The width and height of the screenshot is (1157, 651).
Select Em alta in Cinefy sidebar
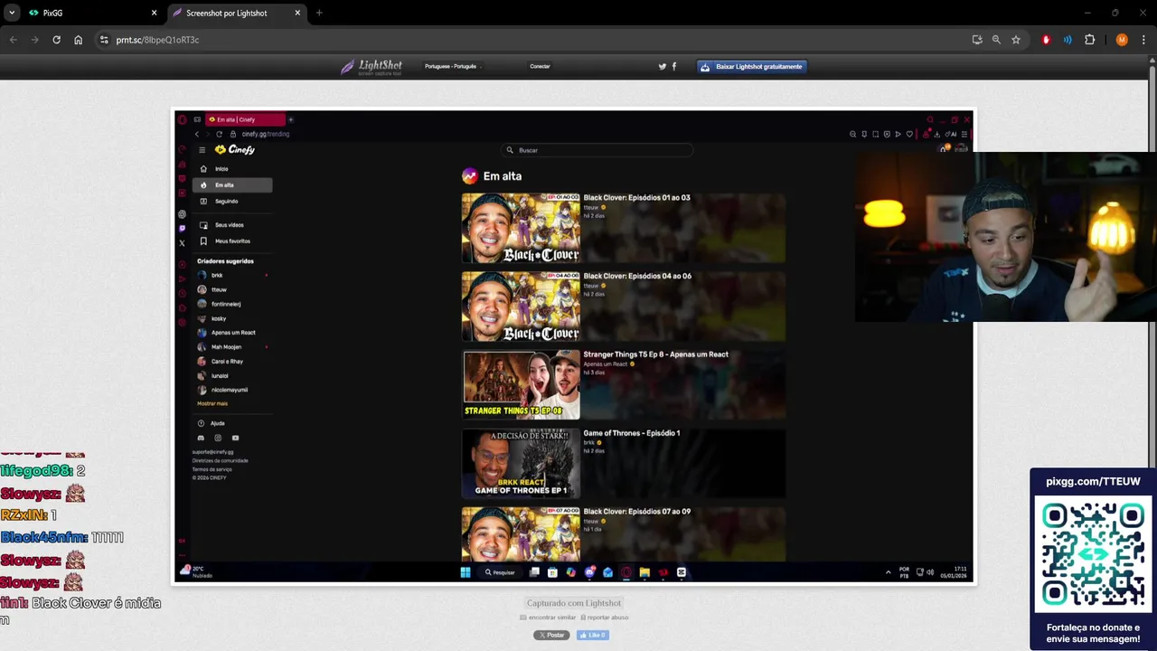click(x=232, y=185)
